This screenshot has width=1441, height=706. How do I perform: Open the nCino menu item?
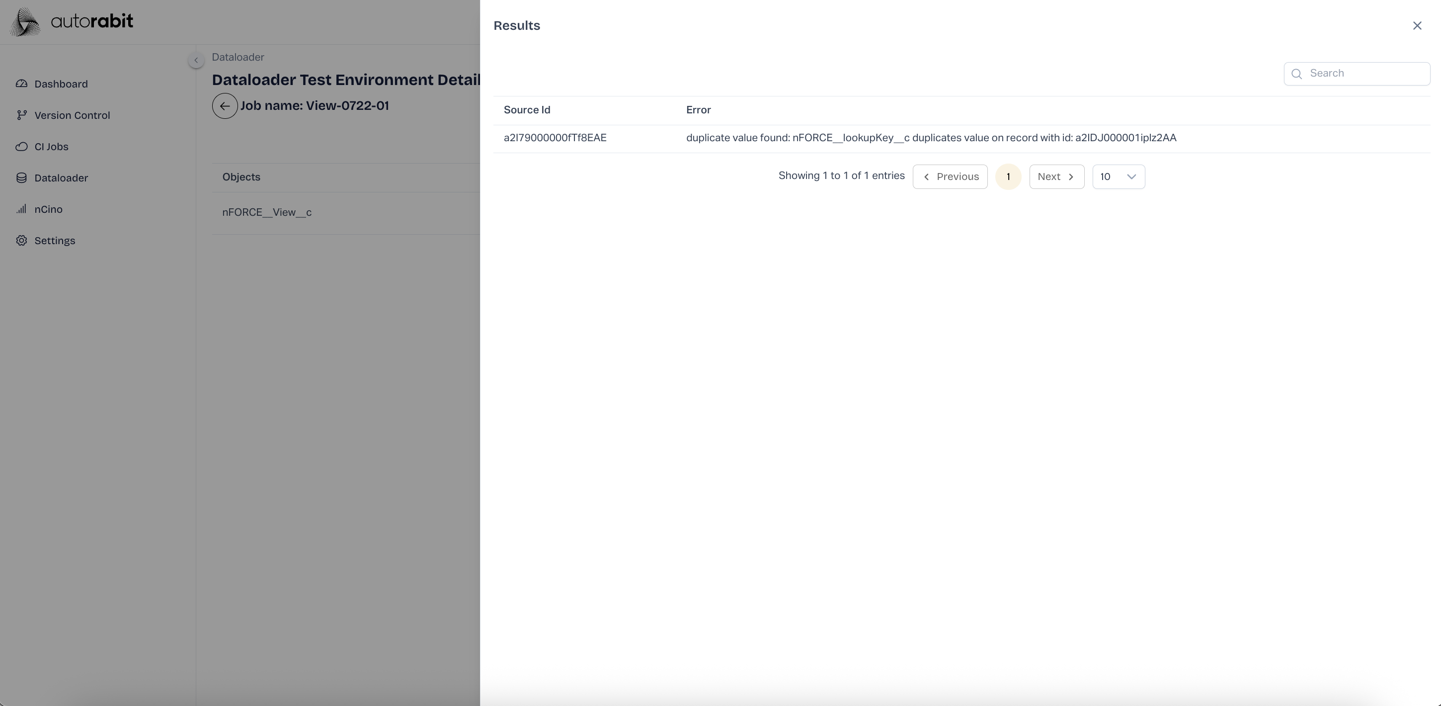[48, 209]
